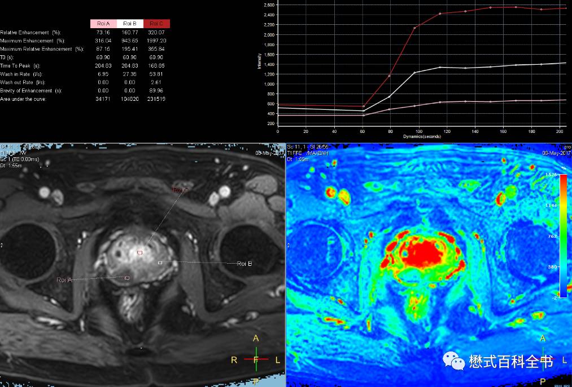The image size is (572, 387).
Task: Select the 'Roi A' annotation label on the image
Action: [x=64, y=280]
